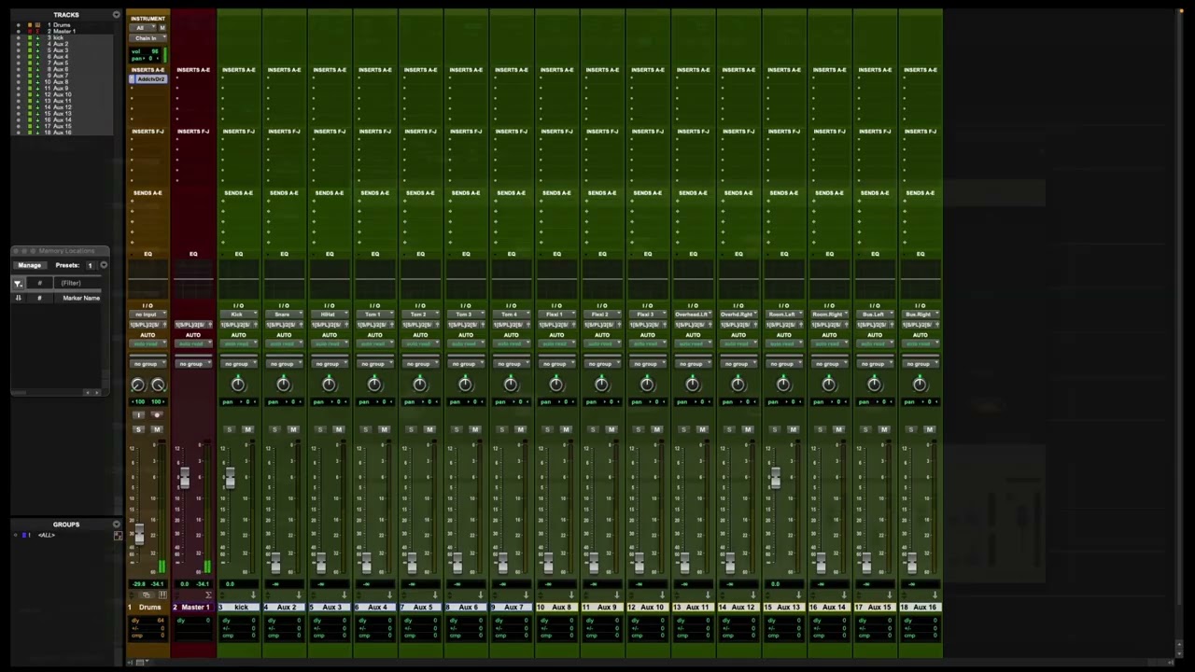Click the Drums instrument track-type icon
1195x672 pixels.
pyautogui.click(x=162, y=595)
